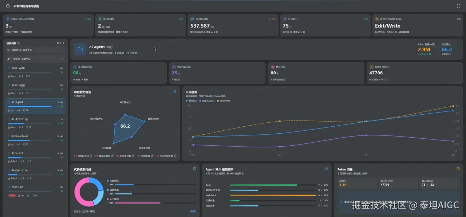466x217 pixels.
Task: Toggle 人工原创 legend in contribution chart
Action: [113, 199]
